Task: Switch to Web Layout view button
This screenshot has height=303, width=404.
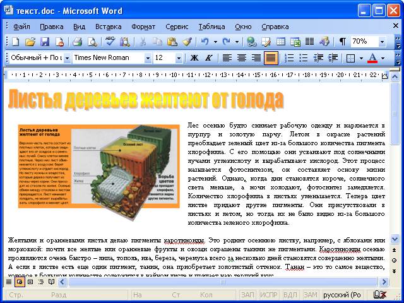Action: [x=20, y=282]
